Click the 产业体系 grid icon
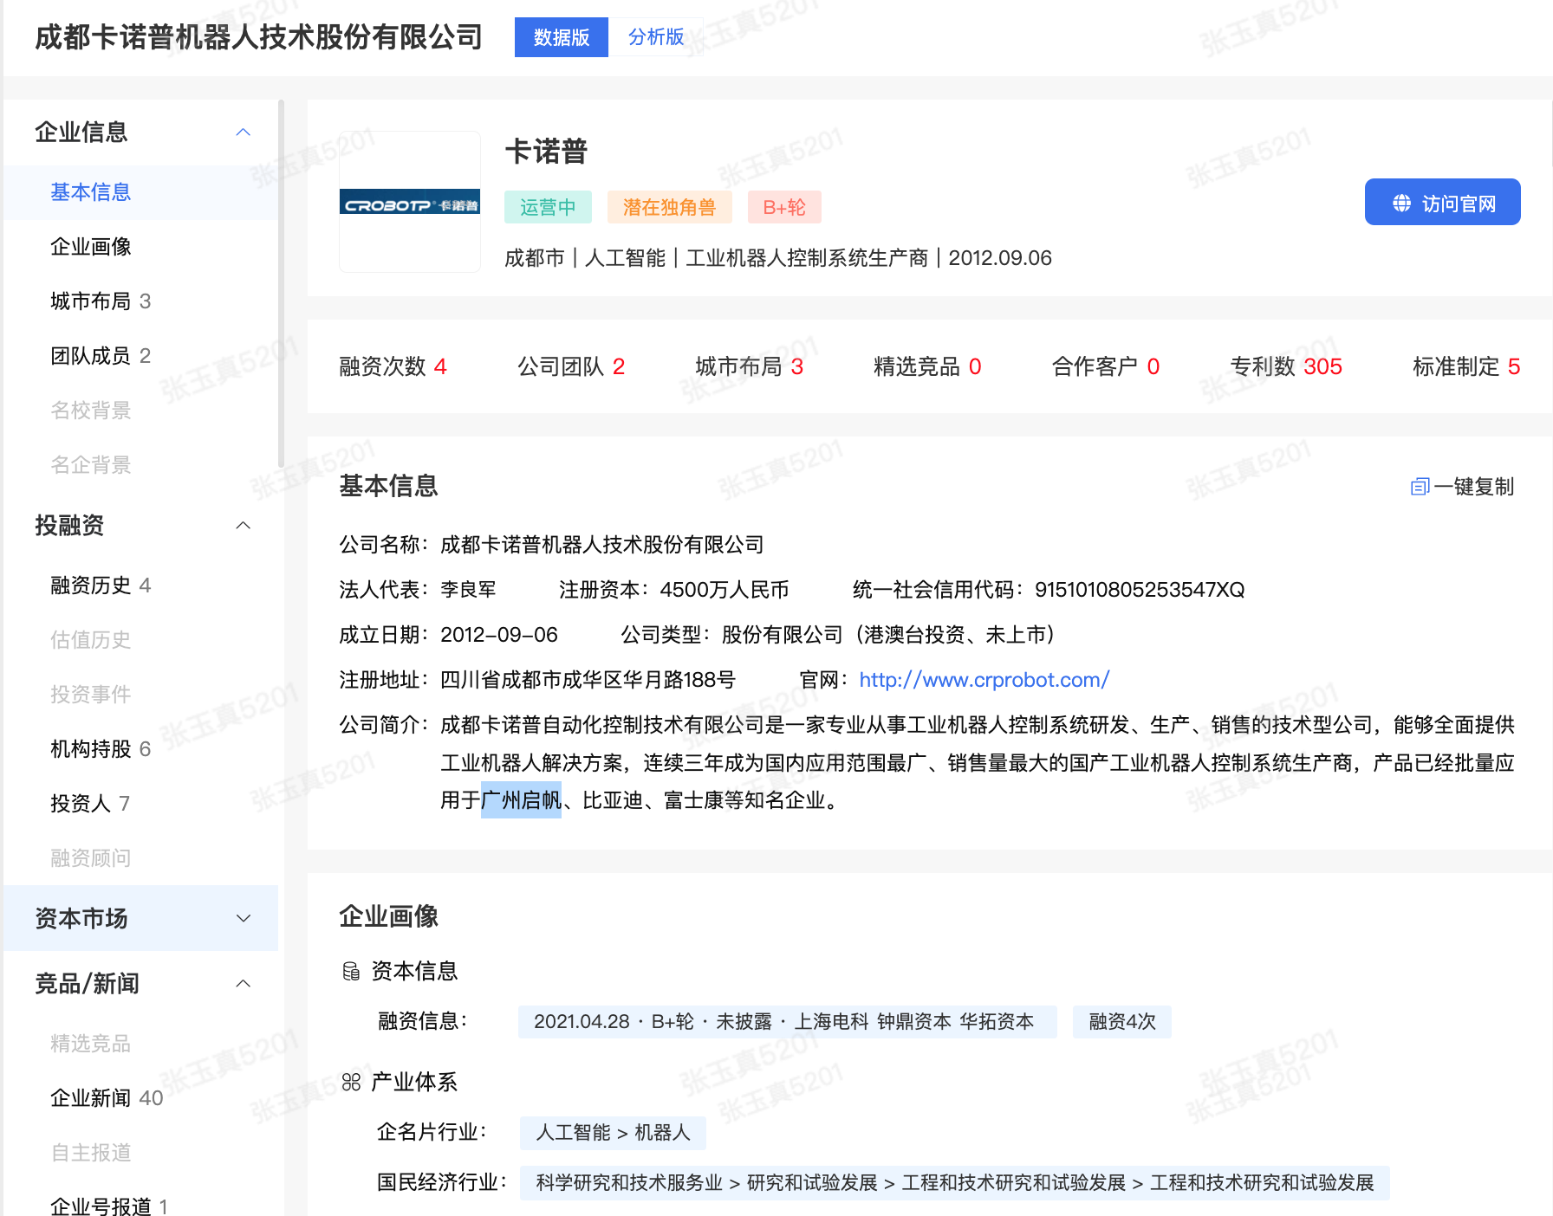 click(x=351, y=1083)
